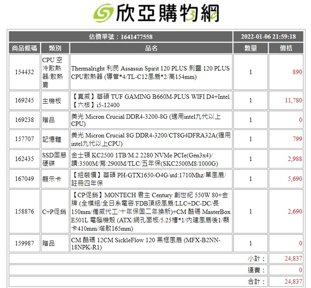
Task: Click Thermalright Assassin Spirit 120 PLUS product name
Action: coord(150,73)
